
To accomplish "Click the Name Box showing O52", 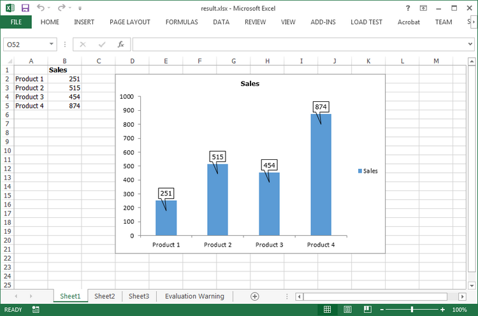I will coord(26,45).
